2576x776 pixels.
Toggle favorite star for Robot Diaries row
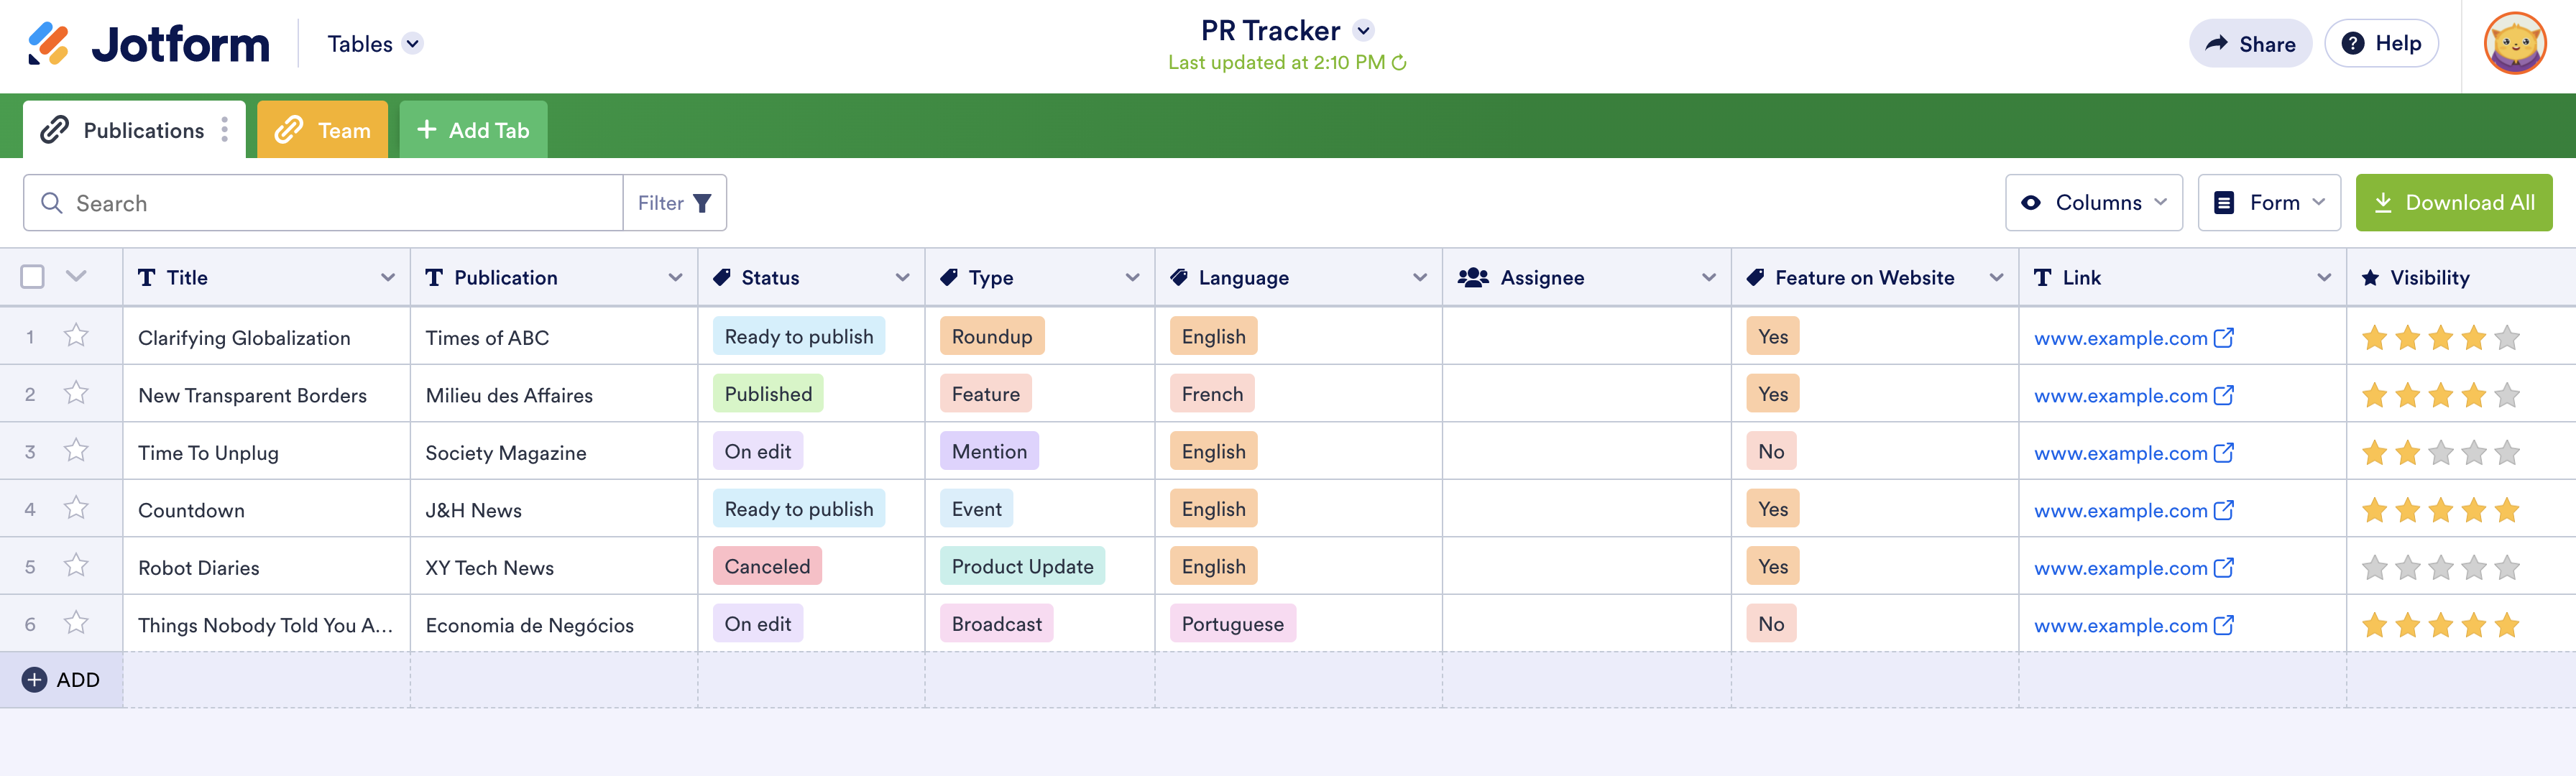point(76,567)
